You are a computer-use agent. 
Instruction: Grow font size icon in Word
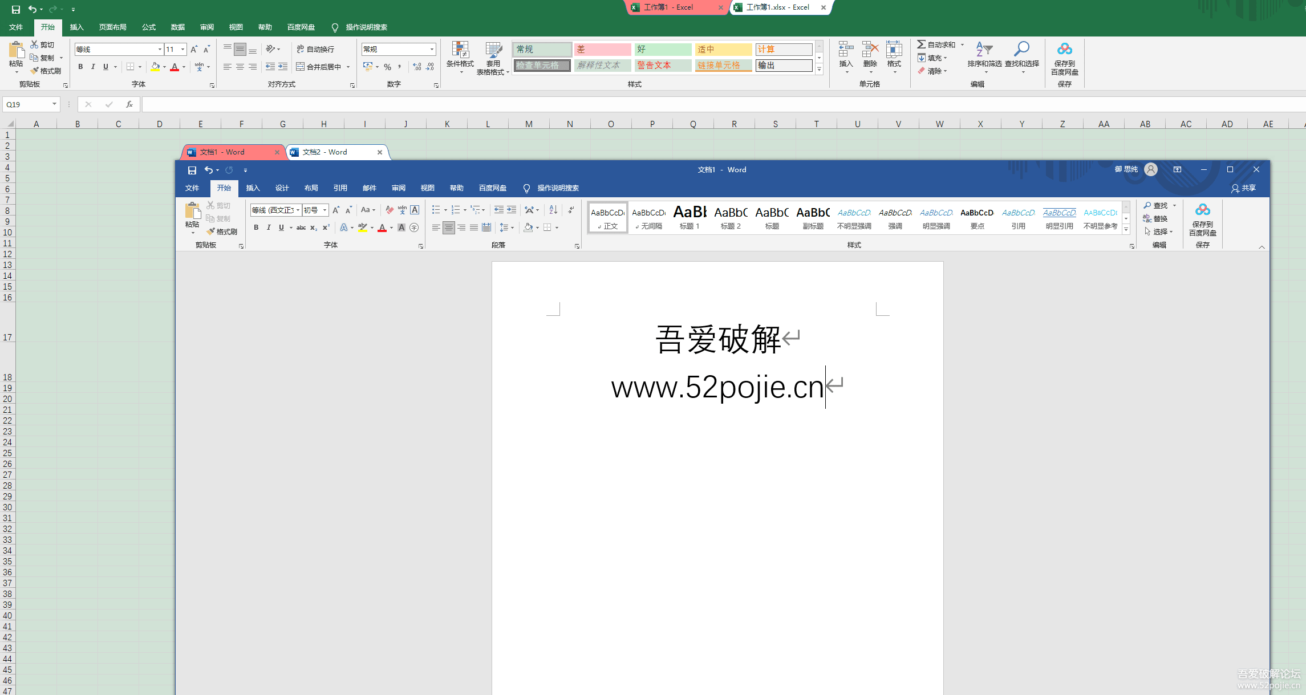click(x=336, y=210)
